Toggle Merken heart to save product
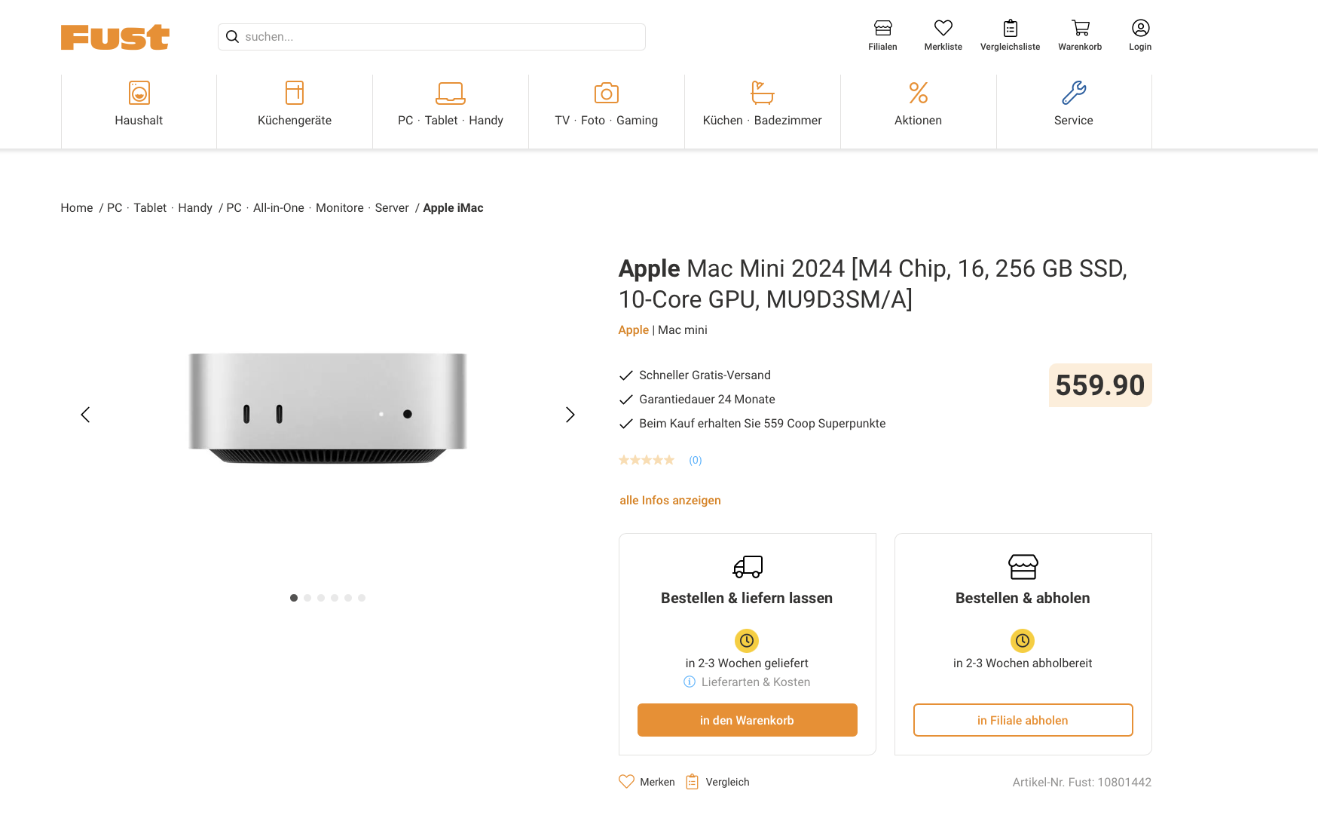Image resolution: width=1318 pixels, height=815 pixels. coord(626,782)
